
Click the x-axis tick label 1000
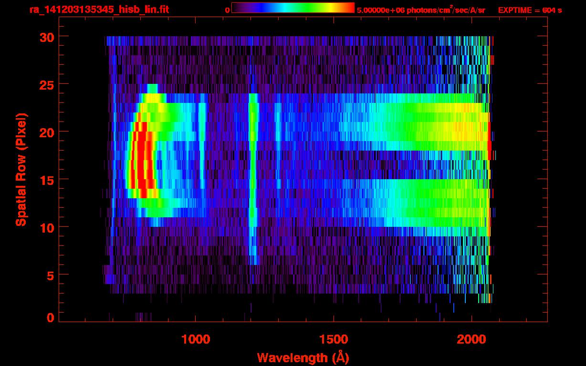coord(196,339)
